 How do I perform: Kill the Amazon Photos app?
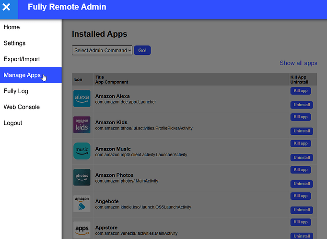301,170
